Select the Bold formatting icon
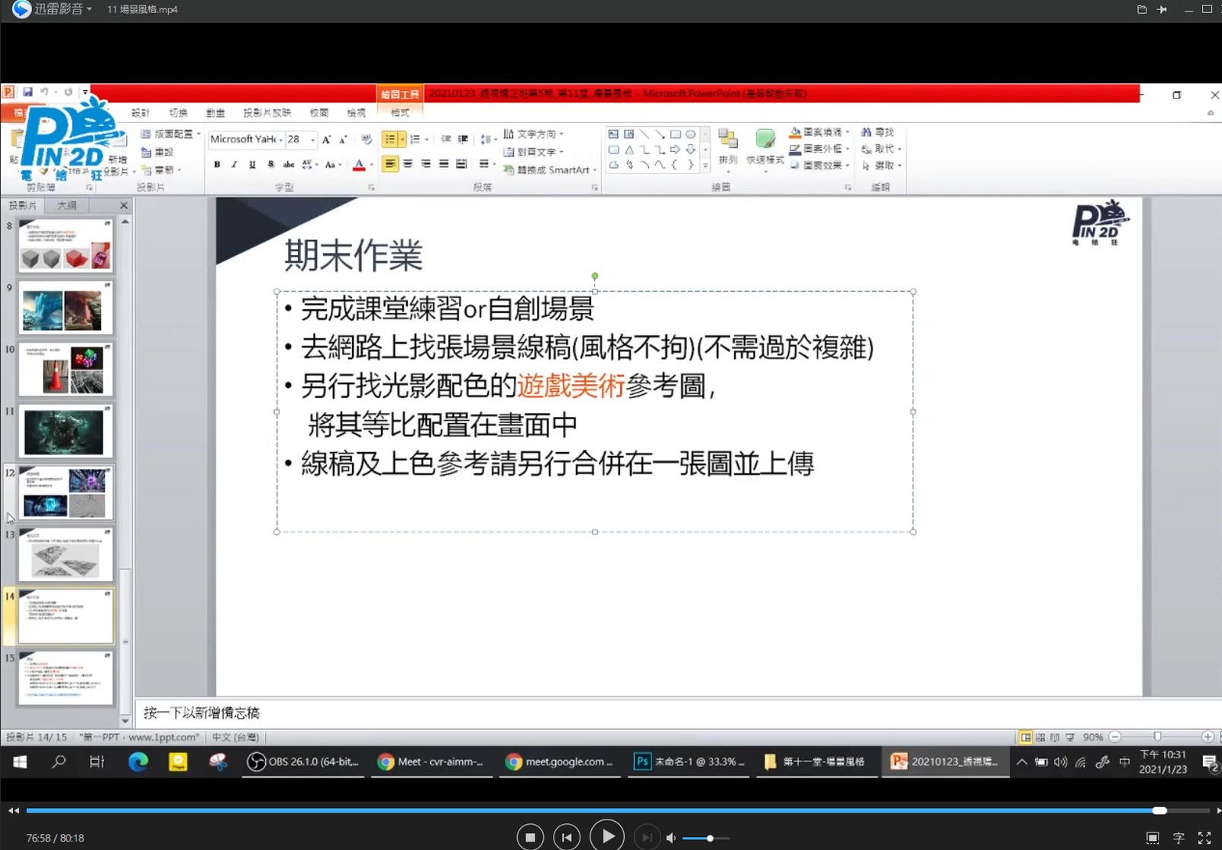This screenshot has height=850, width=1222. [x=217, y=163]
